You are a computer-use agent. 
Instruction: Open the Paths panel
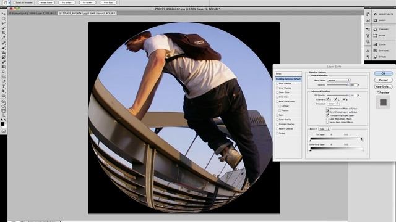tap(379, 36)
